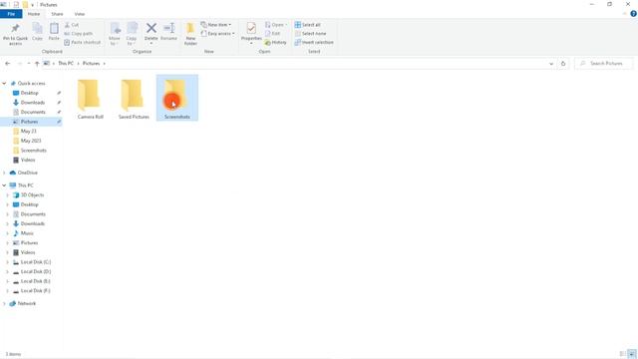Expand the address bar history dropdown

pos(551,64)
